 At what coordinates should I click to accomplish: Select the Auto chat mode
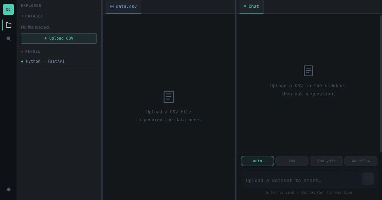258,161
